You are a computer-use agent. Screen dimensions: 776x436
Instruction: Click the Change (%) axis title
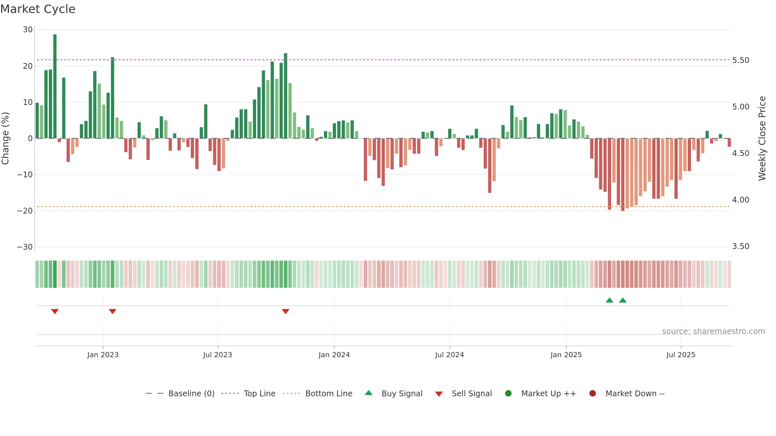(5, 138)
